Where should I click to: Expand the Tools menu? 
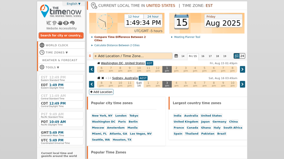(52, 67)
